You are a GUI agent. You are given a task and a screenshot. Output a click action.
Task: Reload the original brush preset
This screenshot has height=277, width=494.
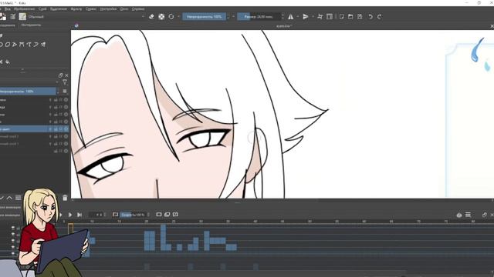(x=171, y=17)
